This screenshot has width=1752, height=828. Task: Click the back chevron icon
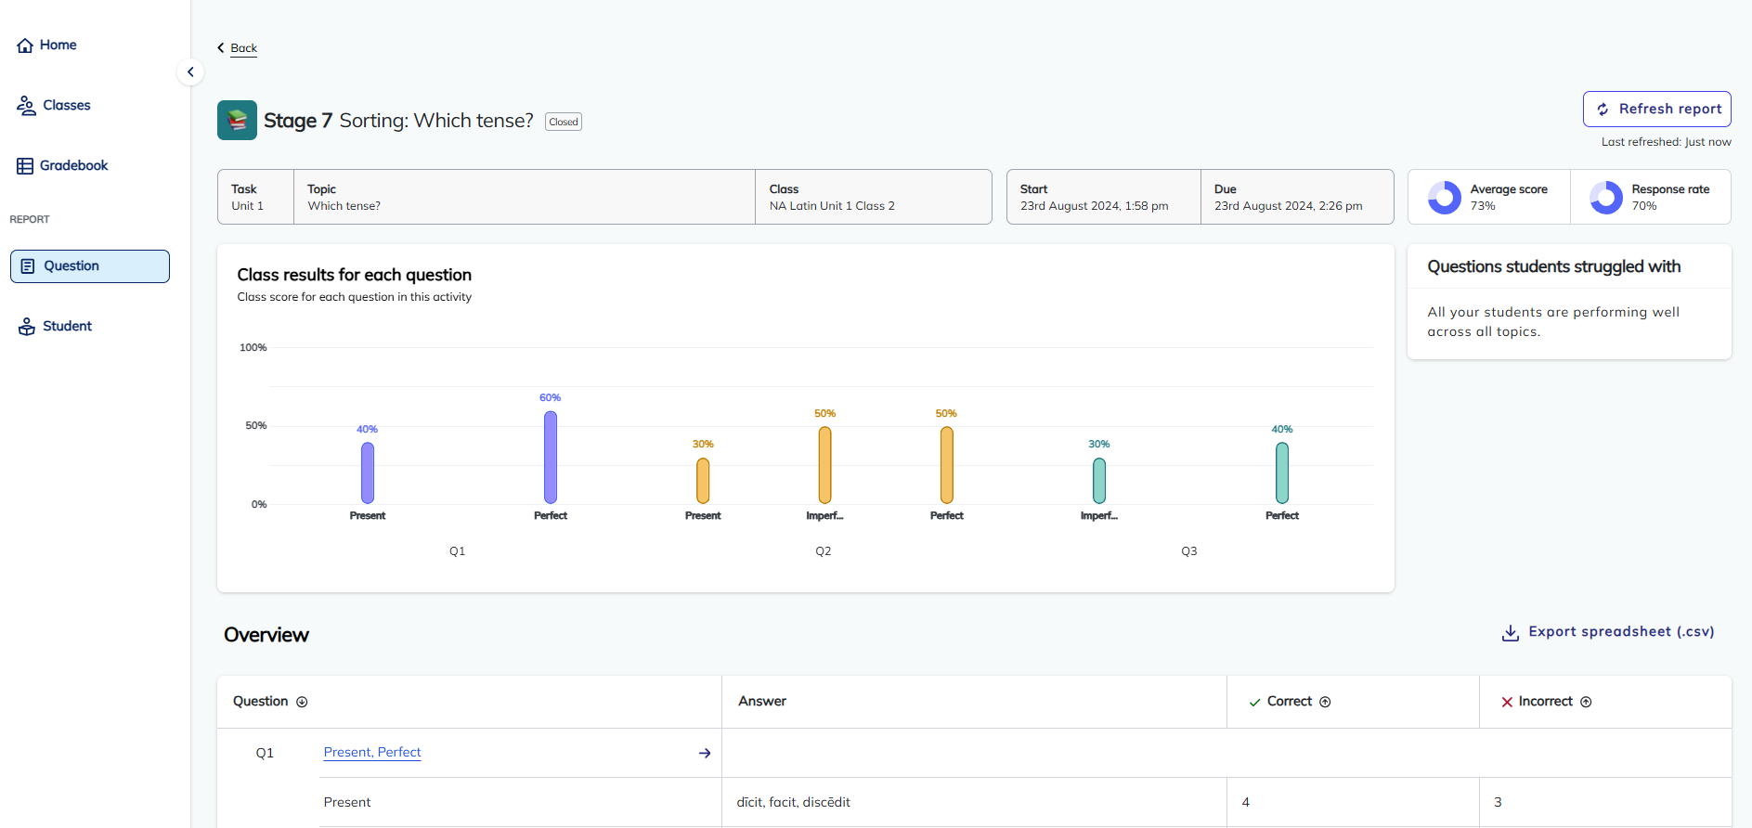(x=221, y=48)
